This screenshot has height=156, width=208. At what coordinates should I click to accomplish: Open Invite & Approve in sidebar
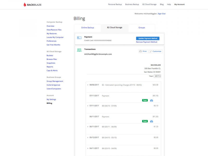coord(53,85)
